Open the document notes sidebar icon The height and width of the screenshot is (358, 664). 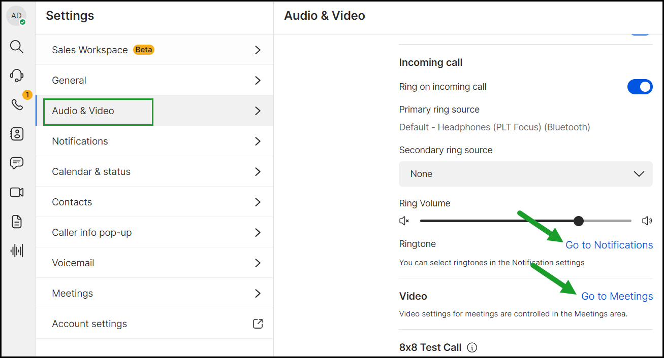(x=17, y=222)
